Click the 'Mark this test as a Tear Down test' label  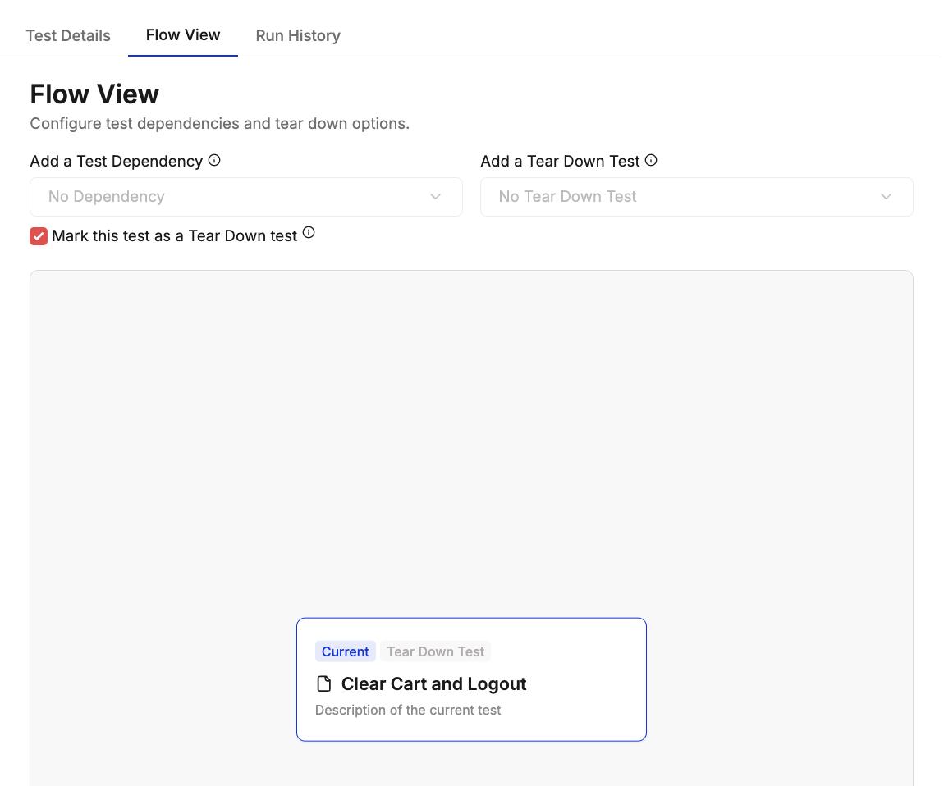pyautogui.click(x=175, y=236)
